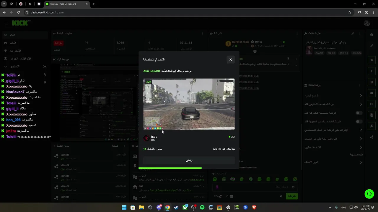Expand the followers-only chat row
This screenshot has height=212, width=378.
333,104
